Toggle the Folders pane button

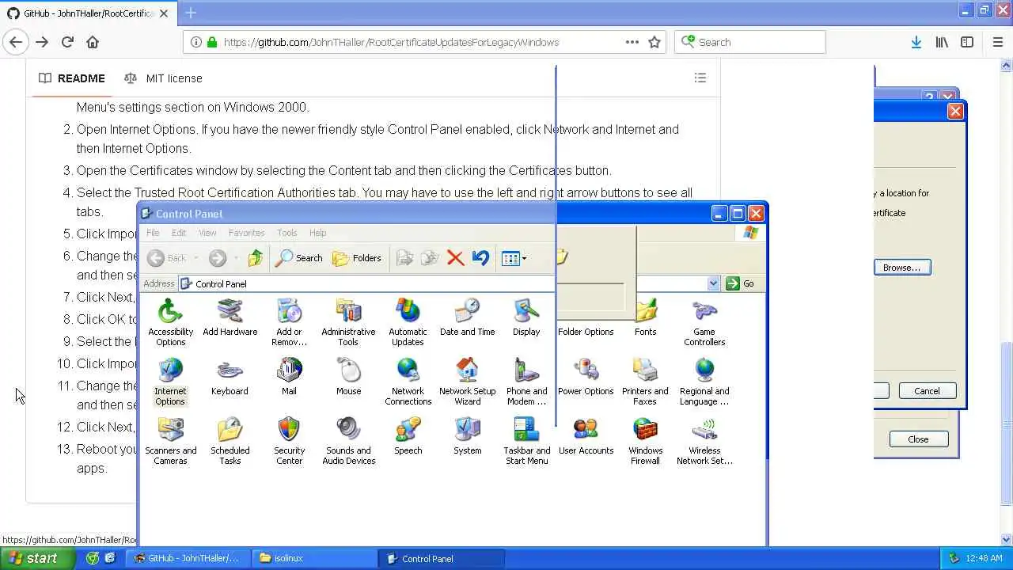[x=357, y=258]
